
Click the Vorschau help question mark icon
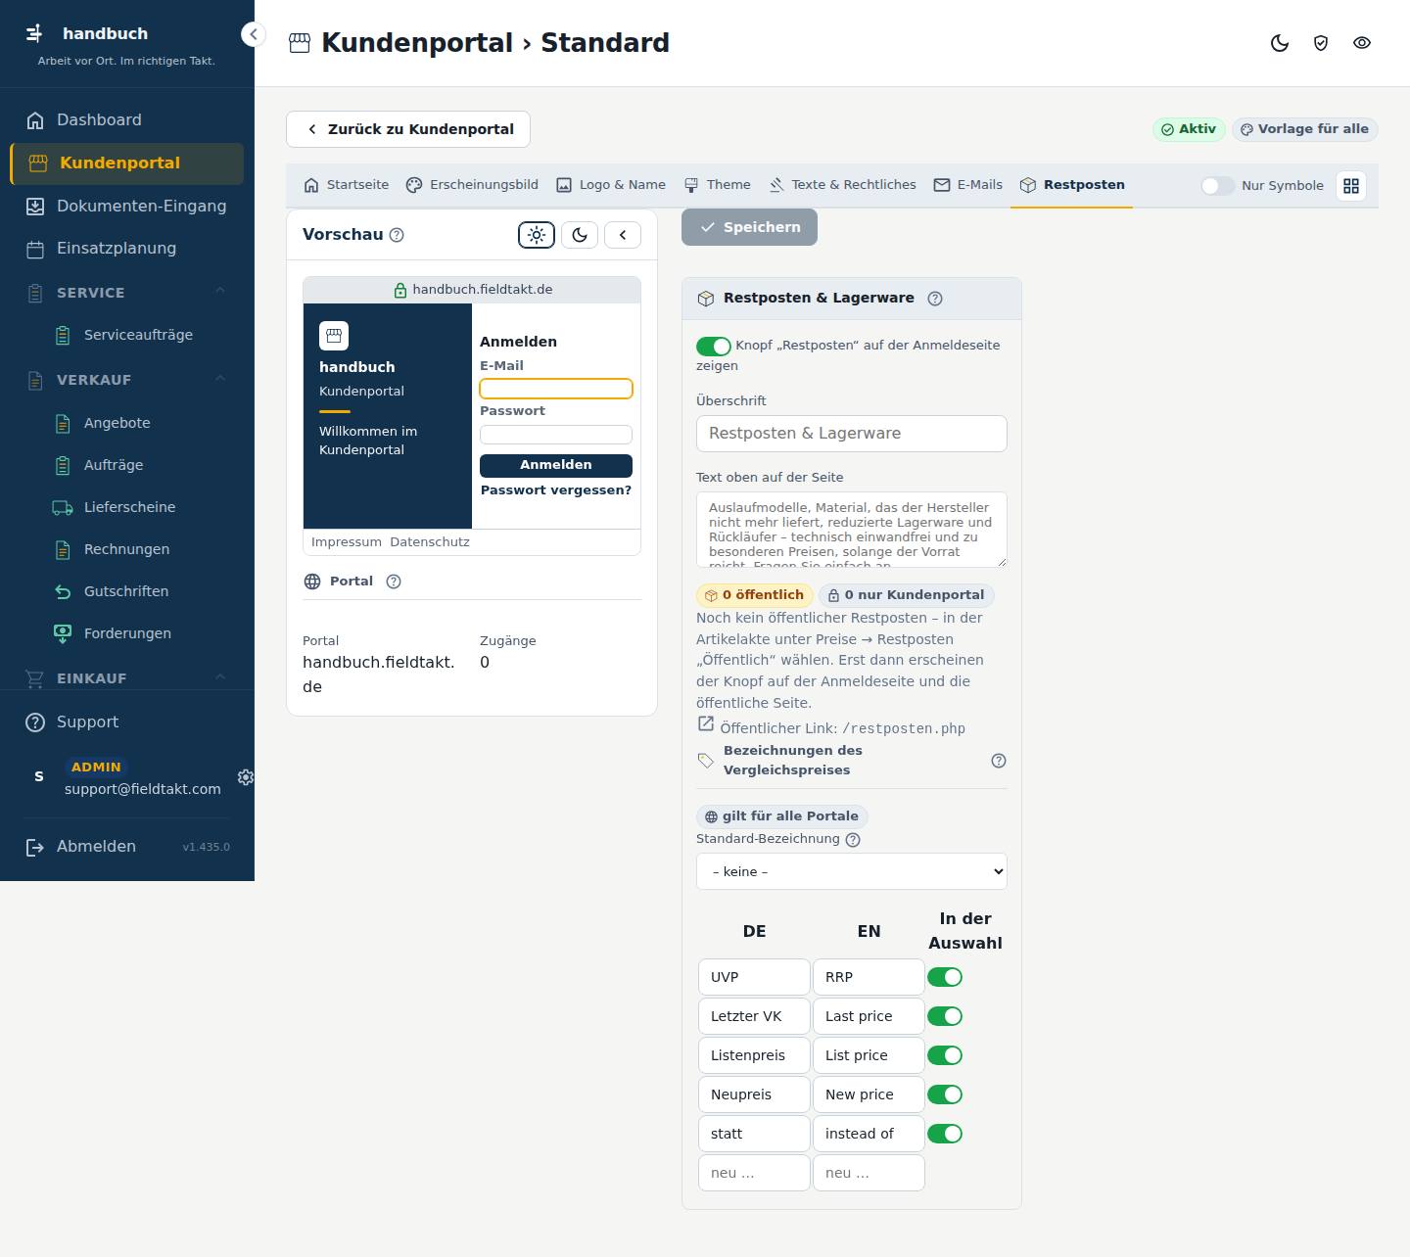click(x=397, y=235)
